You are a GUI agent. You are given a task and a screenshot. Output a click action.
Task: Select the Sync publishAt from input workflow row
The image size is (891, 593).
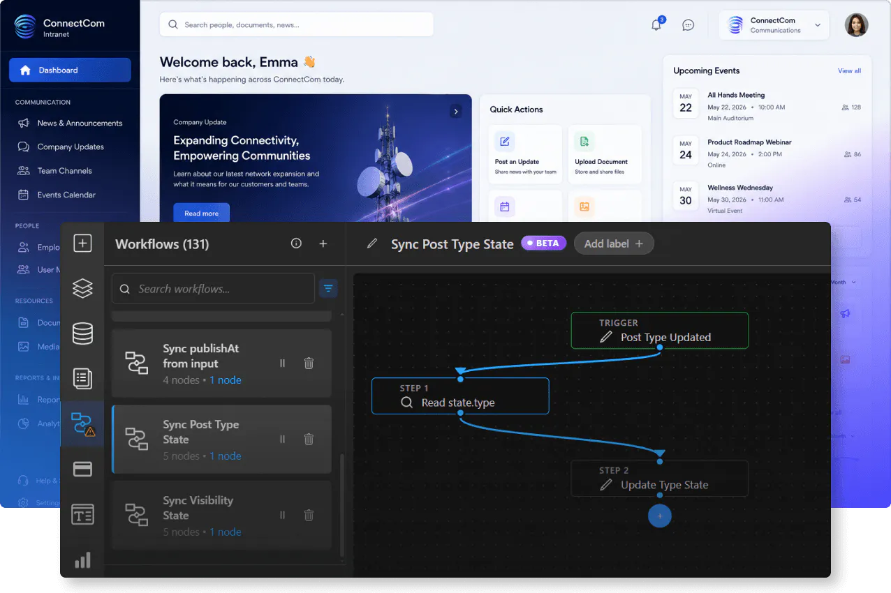(221, 363)
